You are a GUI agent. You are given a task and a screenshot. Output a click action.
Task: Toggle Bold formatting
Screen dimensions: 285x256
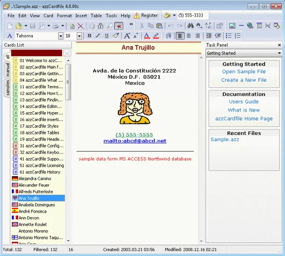coord(89,36)
